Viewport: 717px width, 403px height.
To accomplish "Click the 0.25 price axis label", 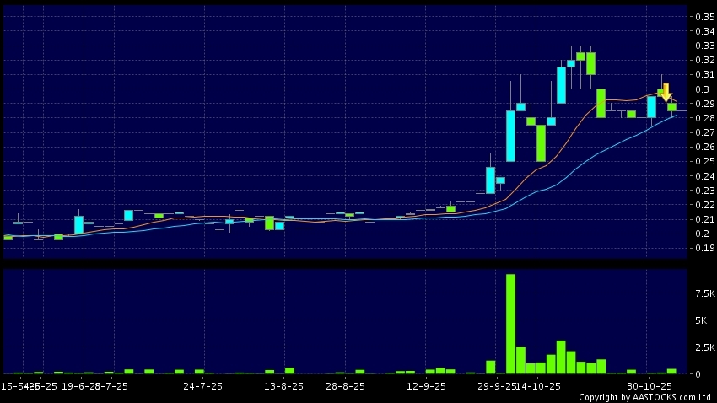I will [x=704, y=162].
